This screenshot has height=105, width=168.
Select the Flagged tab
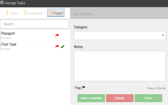(x=56, y=13)
